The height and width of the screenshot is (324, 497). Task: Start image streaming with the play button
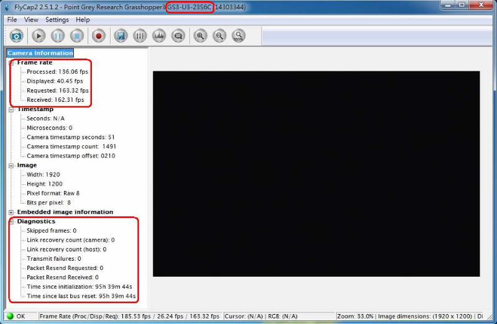tap(39, 36)
